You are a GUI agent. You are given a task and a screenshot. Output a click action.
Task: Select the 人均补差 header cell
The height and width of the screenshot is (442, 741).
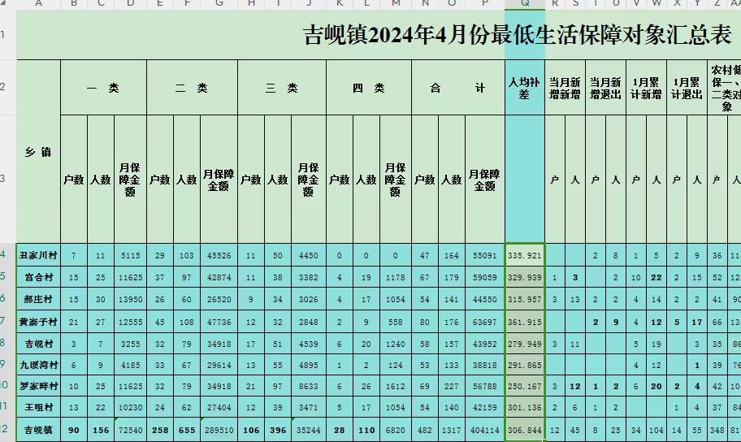point(525,88)
